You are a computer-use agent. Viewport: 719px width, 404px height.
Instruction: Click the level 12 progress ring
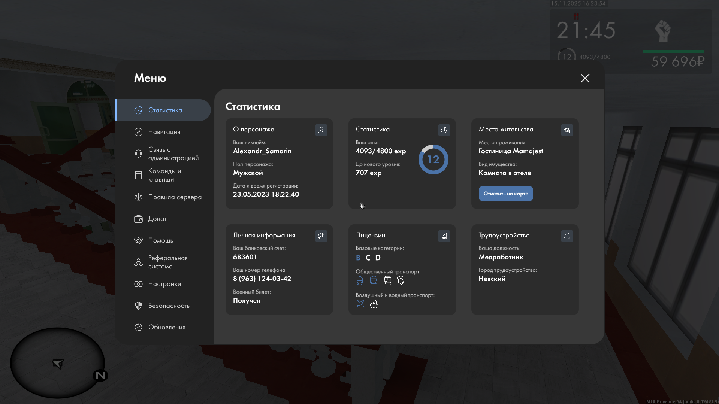[x=433, y=160]
